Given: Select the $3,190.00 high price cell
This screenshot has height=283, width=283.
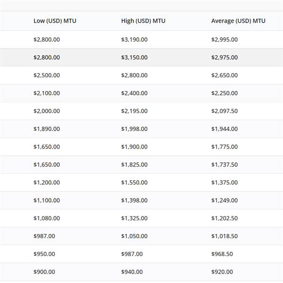Looking at the screenshot, I should click(x=134, y=40).
